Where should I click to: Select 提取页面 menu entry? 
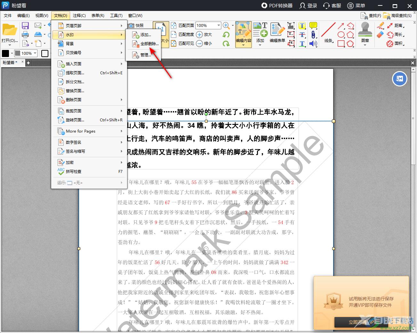[x=90, y=73]
